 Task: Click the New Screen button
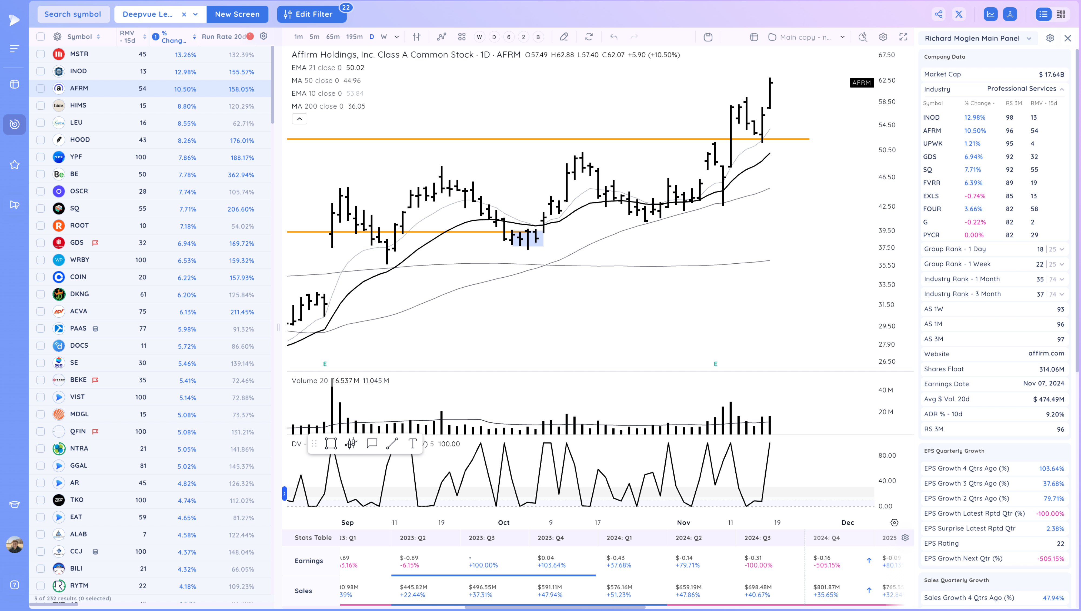[237, 14]
